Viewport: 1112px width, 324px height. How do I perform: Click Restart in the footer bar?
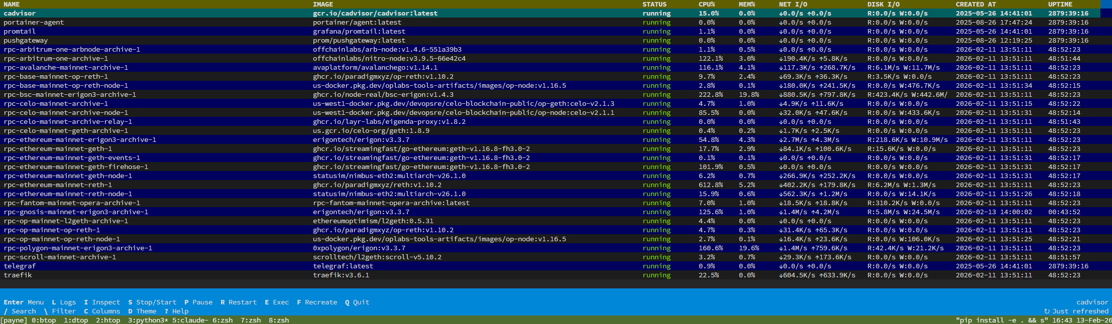tap(239, 302)
